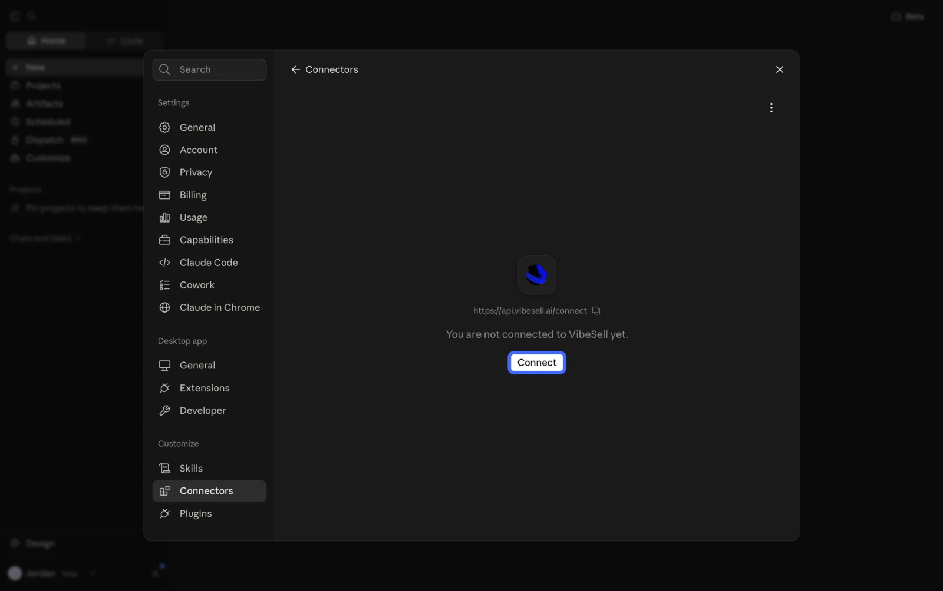This screenshot has width=943, height=591.
Task: Click the wrench icon beside Developer
Action: pos(165,410)
